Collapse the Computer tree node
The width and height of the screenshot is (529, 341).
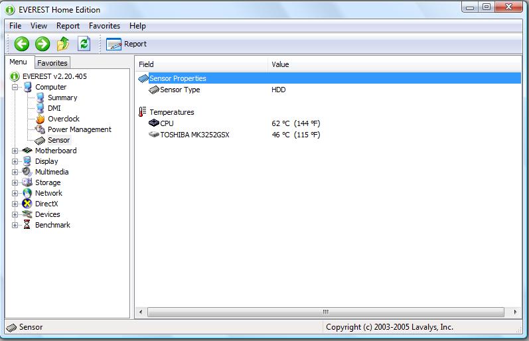[15, 88]
